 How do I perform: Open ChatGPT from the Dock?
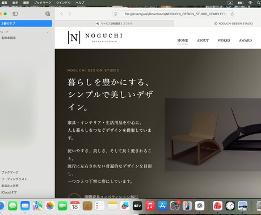coord(200,206)
